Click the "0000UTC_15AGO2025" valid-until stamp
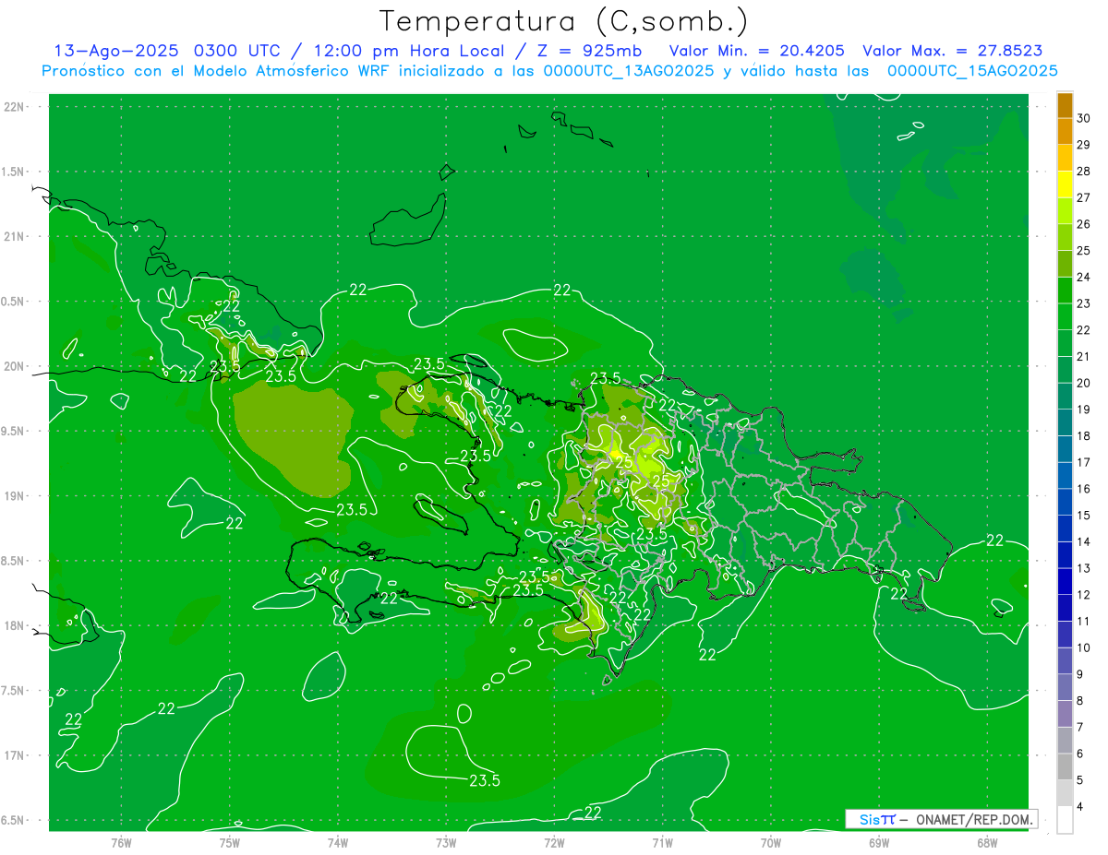Viewport: 1108px width, 855px height. (972, 71)
